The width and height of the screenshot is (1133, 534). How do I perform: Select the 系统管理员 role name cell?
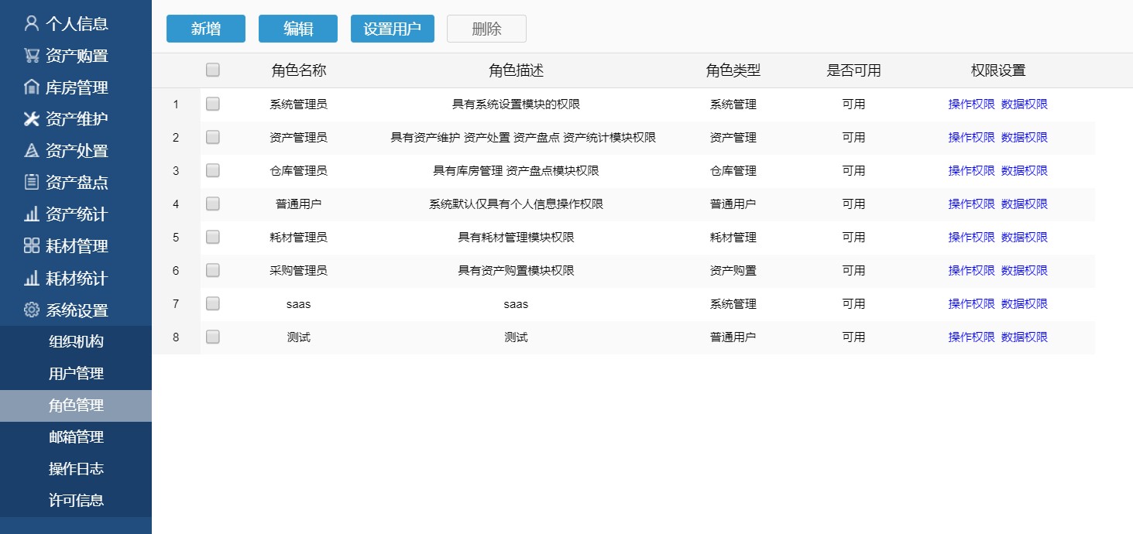coord(298,104)
